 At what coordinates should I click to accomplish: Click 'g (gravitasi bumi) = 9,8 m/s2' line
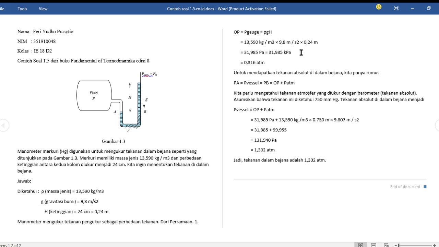click(70, 201)
